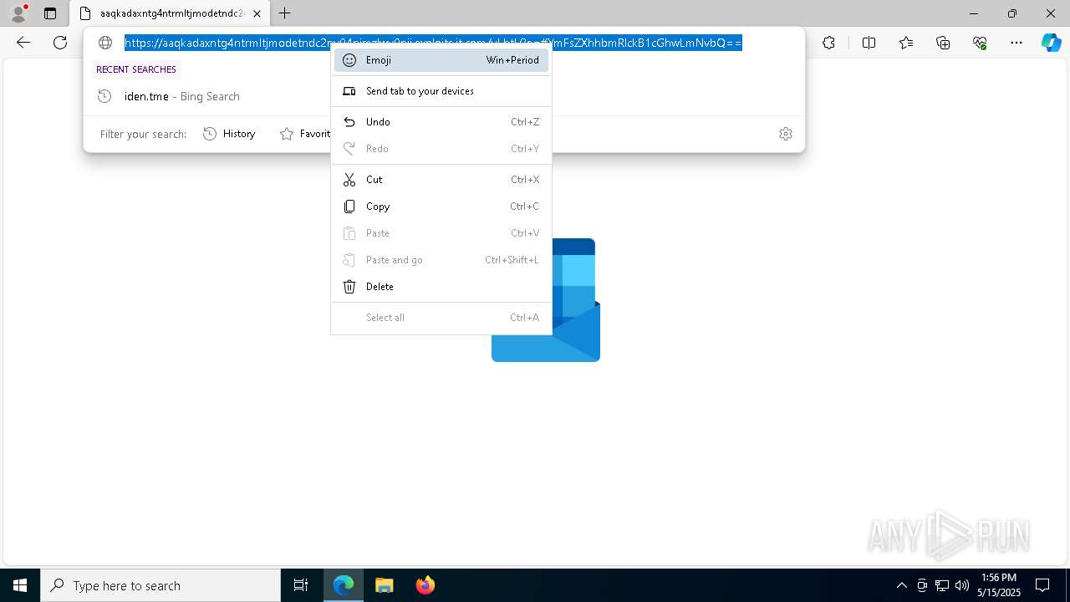Open Microsoft Edge taskbar icon
This screenshot has width=1070, height=602.
point(344,585)
